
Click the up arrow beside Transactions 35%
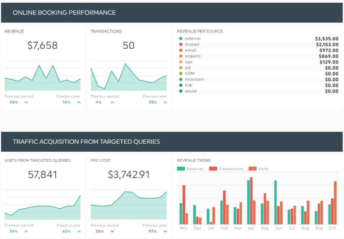tap(165, 102)
